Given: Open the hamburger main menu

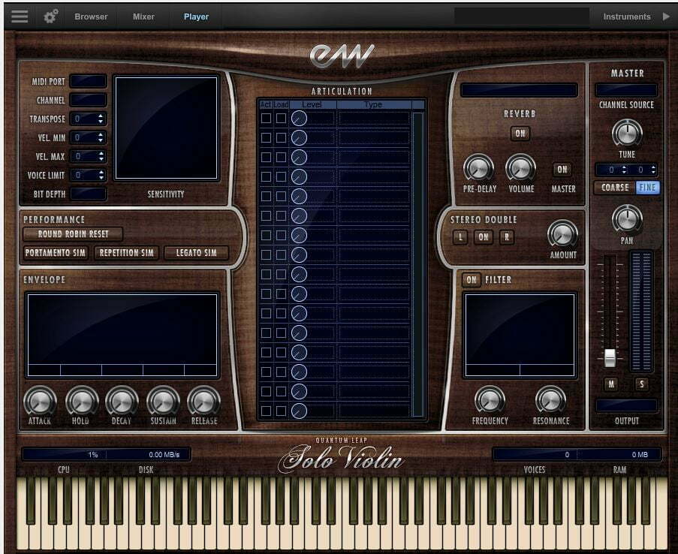Looking at the screenshot, I should coord(20,17).
